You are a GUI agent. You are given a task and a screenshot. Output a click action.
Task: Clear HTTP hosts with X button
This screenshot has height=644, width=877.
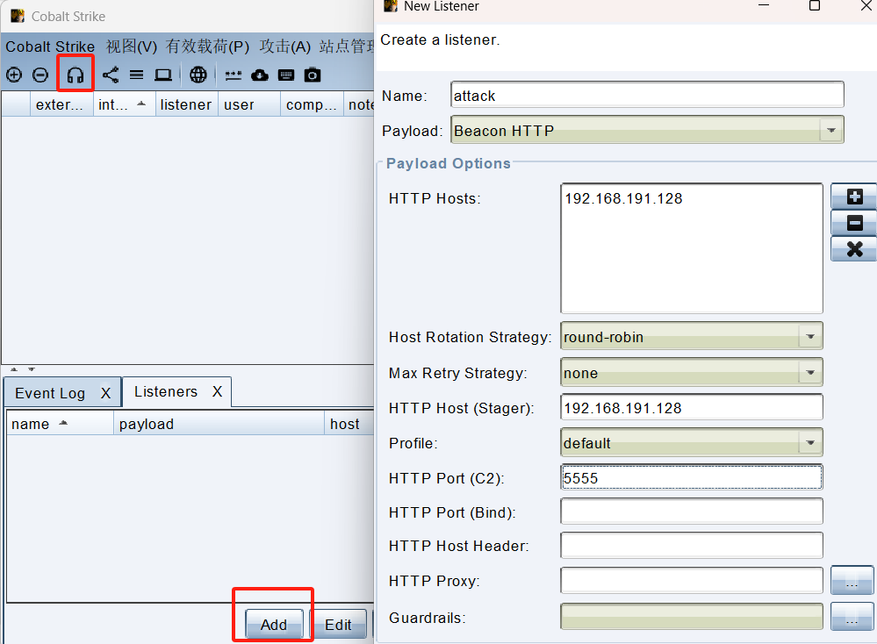[x=854, y=249]
